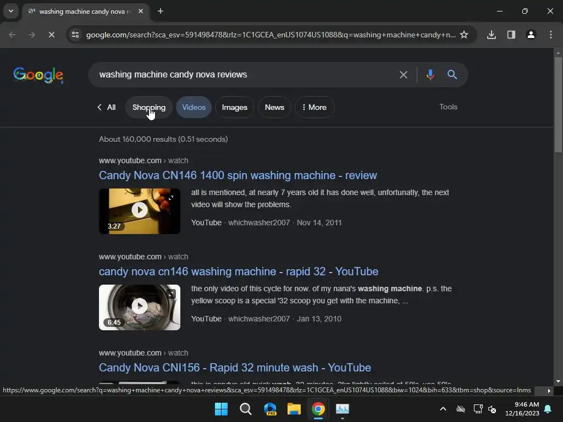Open Candy Nova CN146 1400 spin review link
The height and width of the screenshot is (422, 563).
[x=238, y=175]
